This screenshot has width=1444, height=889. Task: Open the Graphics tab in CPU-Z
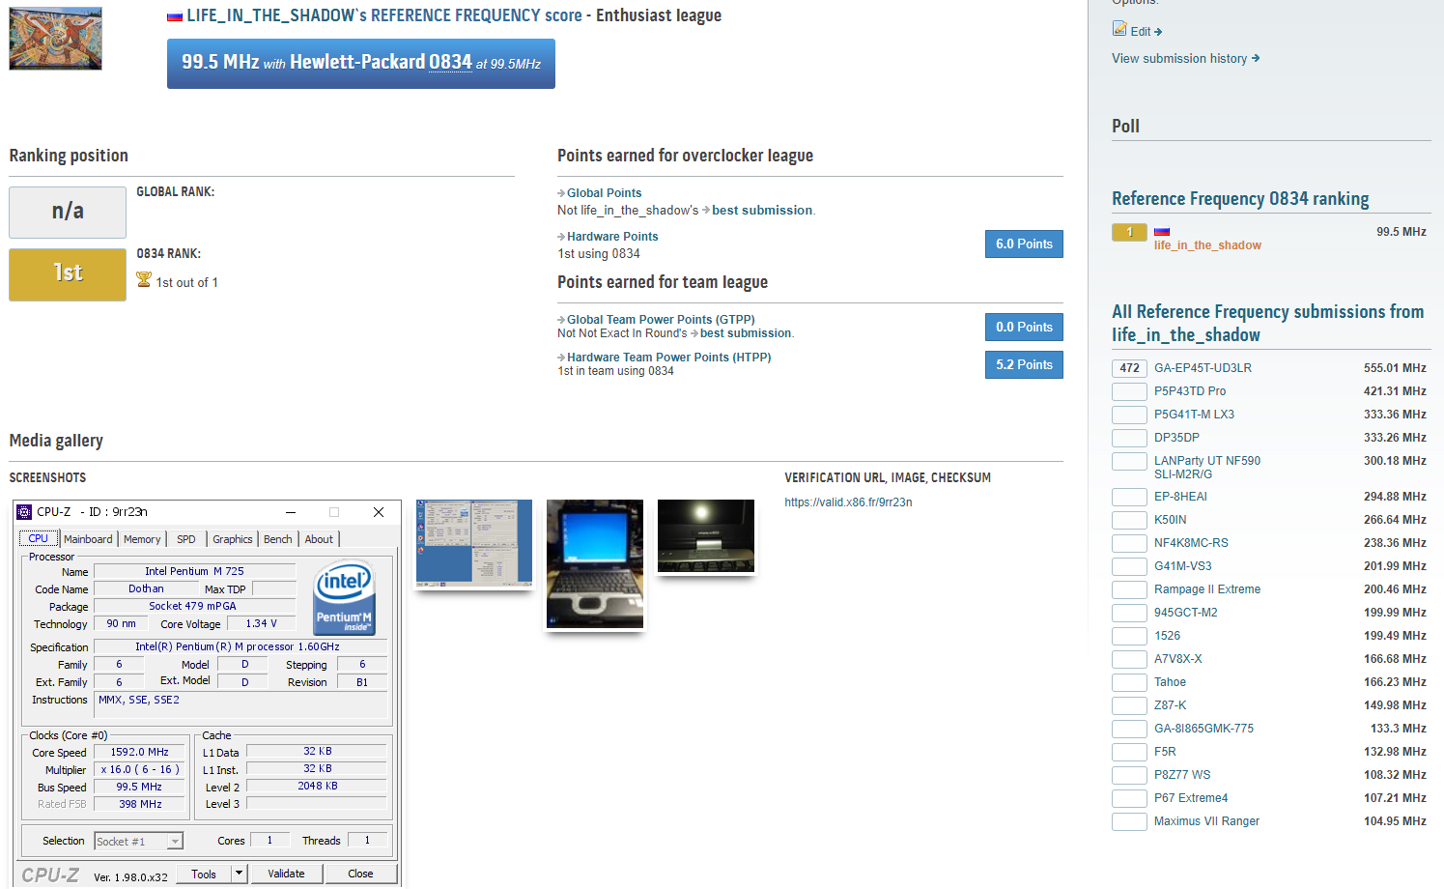(x=233, y=539)
